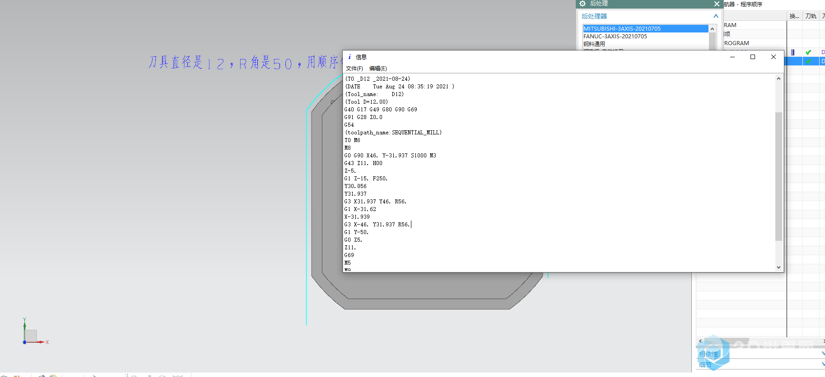Click line 'G40 G17 G49 G80 G90 G69'
Image resolution: width=825 pixels, height=377 pixels.
[381, 110]
